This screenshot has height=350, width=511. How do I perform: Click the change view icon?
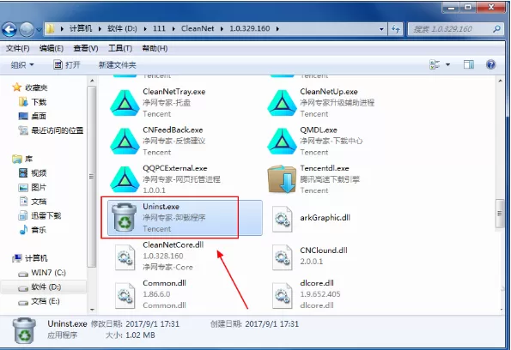435,64
